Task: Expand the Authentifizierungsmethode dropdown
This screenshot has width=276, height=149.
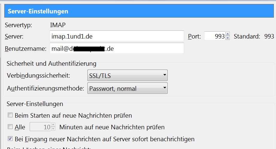Action: pos(127,88)
